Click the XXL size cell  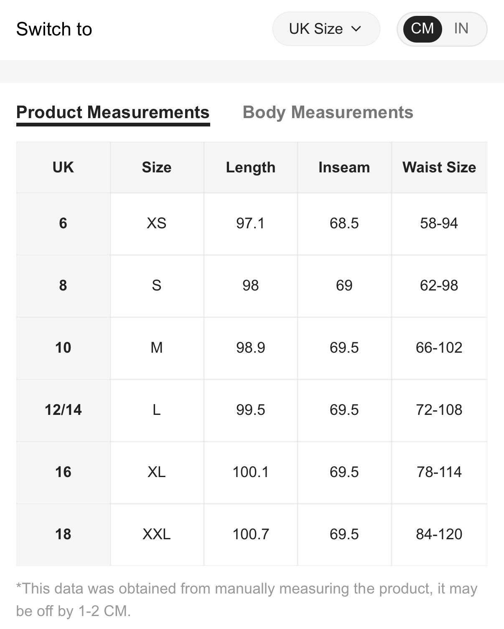click(157, 534)
